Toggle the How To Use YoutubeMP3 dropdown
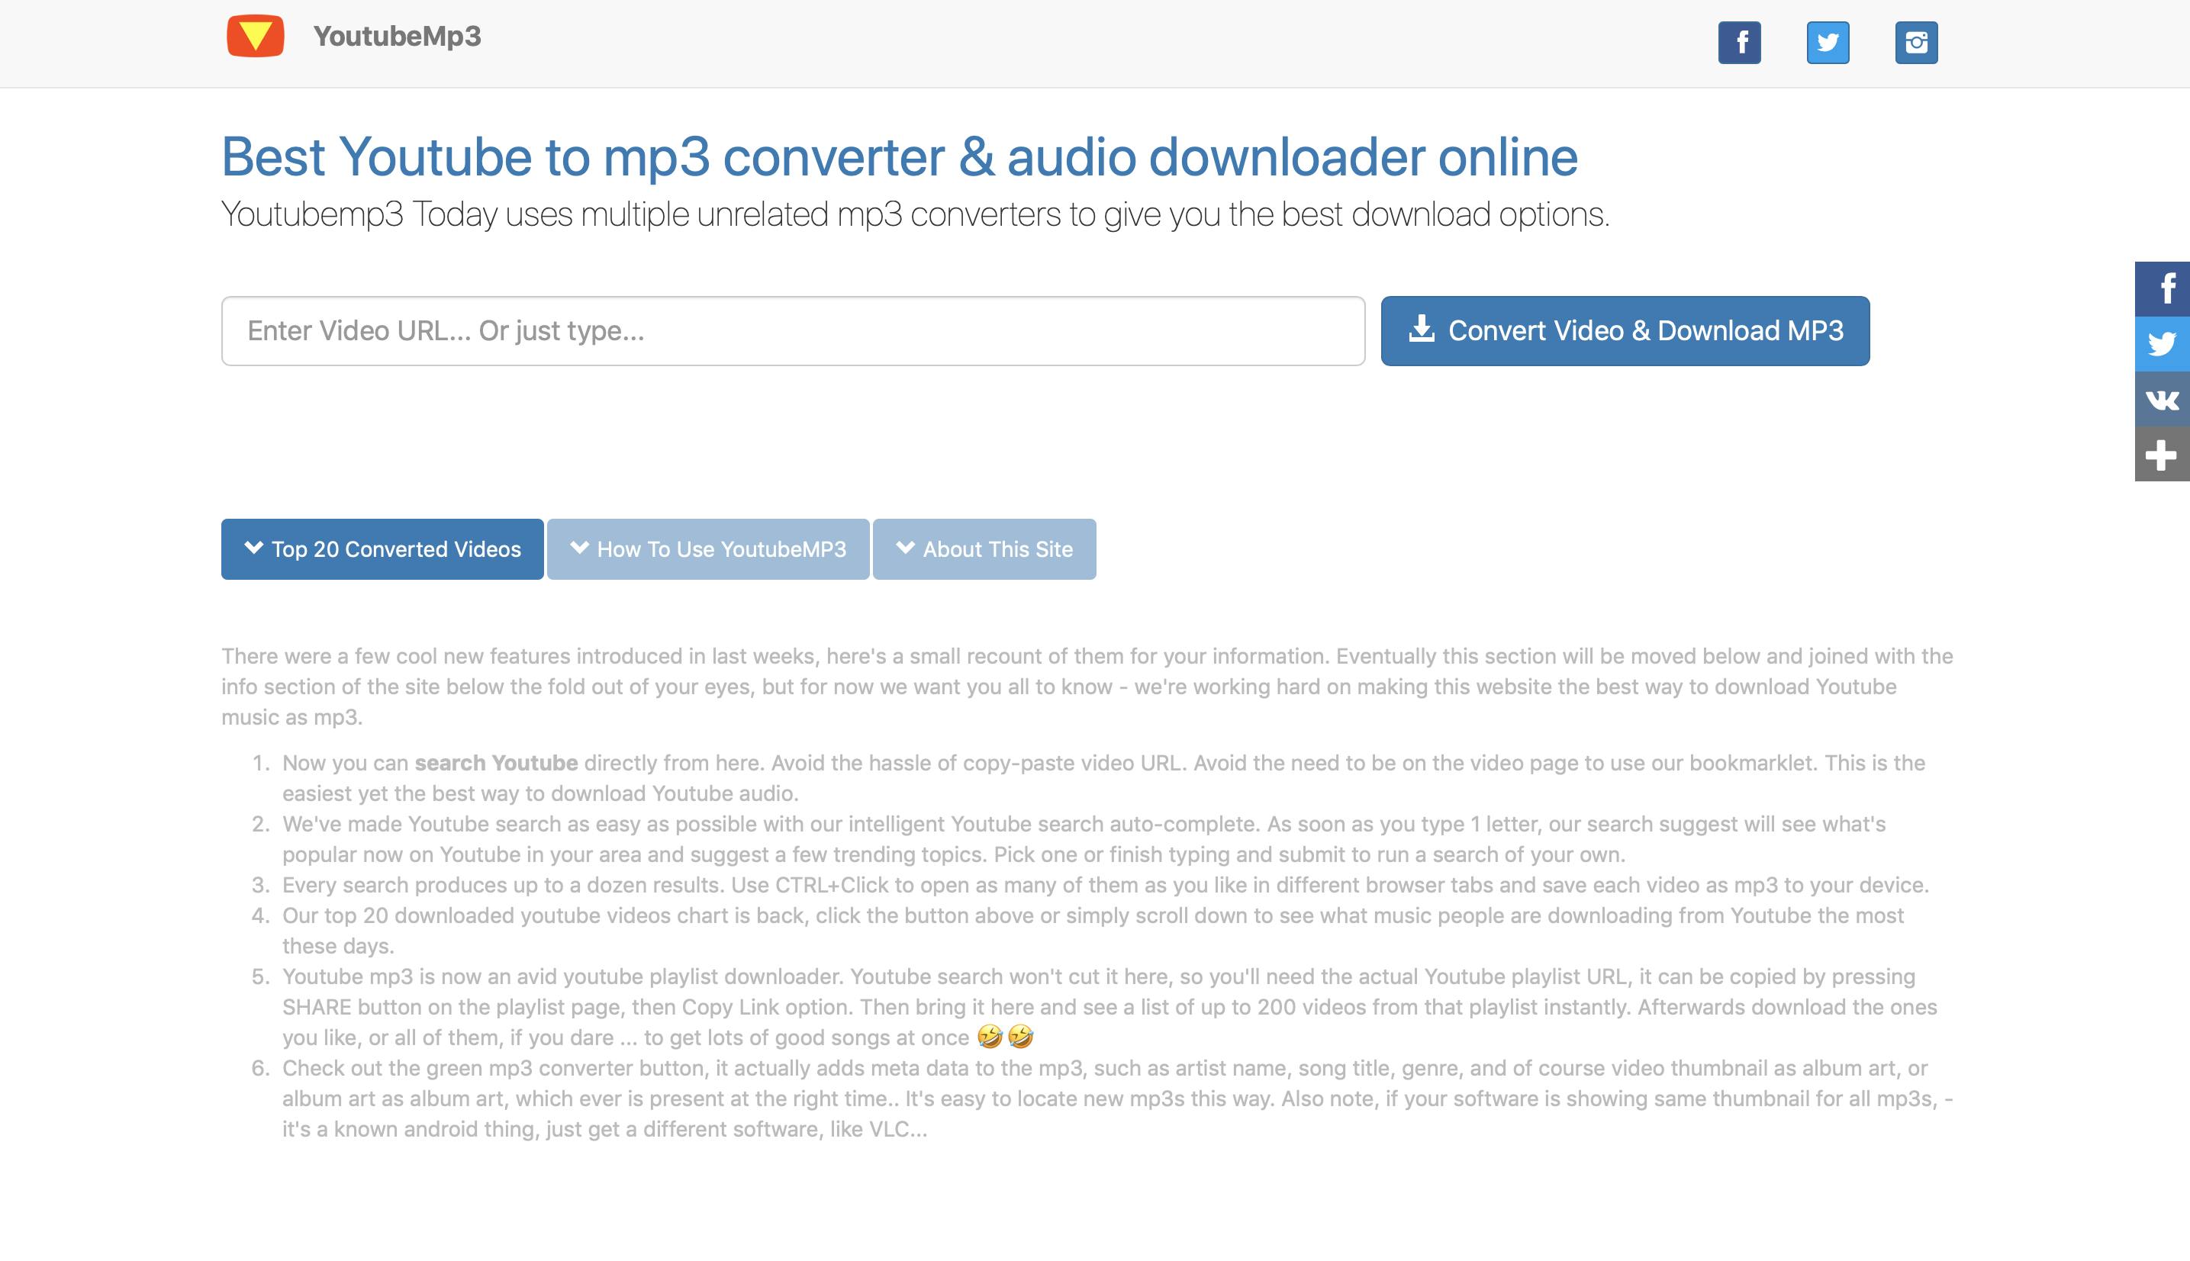This screenshot has width=2190, height=1261. click(707, 548)
